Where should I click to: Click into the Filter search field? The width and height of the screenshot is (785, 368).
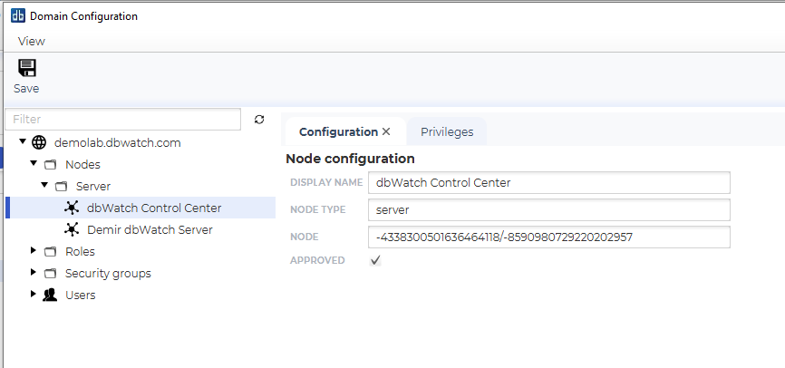point(122,119)
